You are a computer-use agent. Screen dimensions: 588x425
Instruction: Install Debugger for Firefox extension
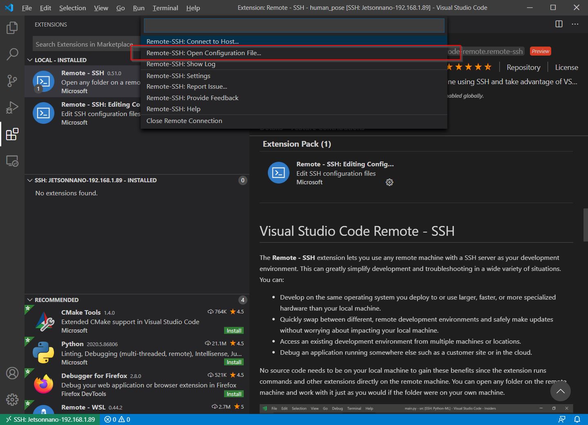click(x=234, y=394)
